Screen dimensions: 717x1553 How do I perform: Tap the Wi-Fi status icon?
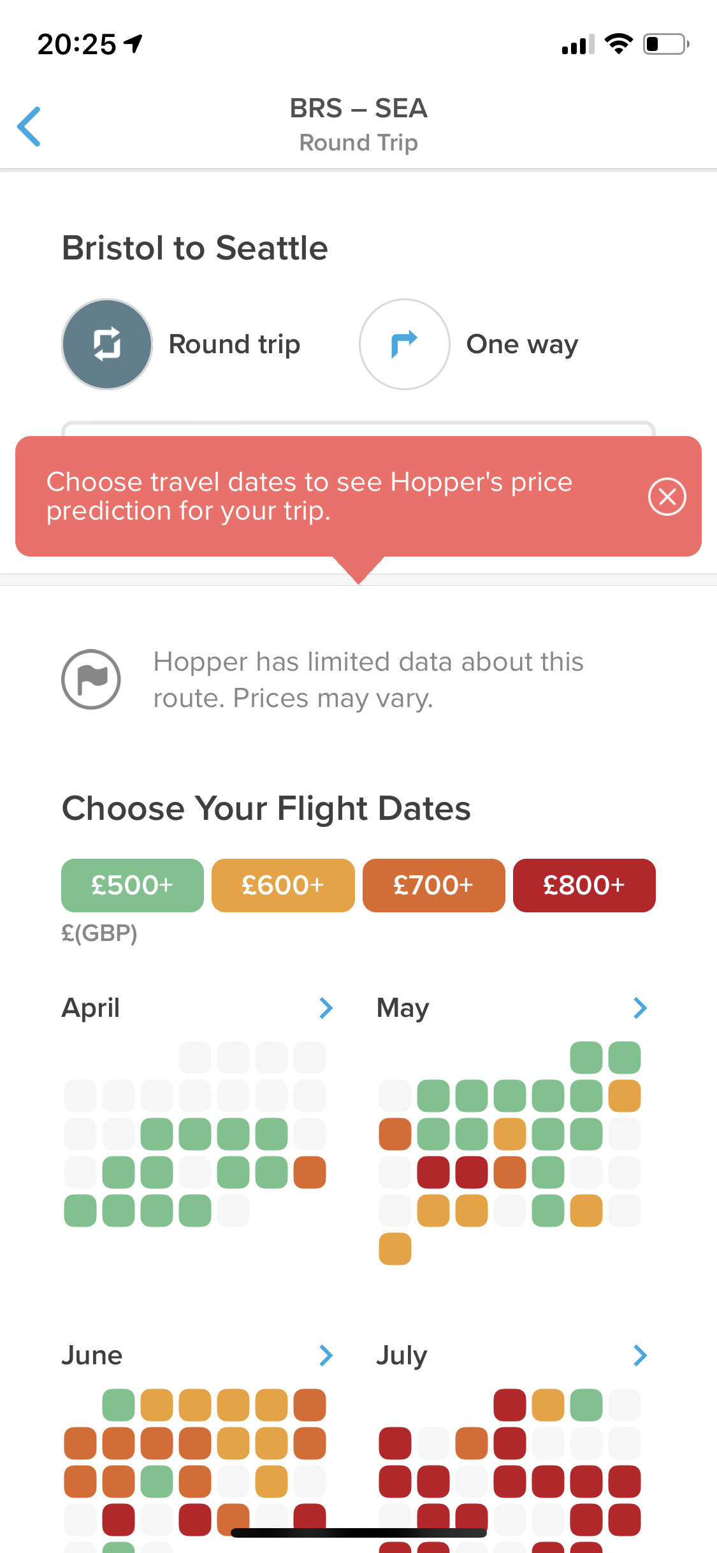coord(618,44)
